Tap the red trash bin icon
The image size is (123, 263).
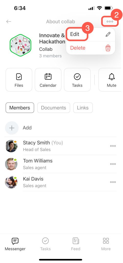pyautogui.click(x=108, y=48)
